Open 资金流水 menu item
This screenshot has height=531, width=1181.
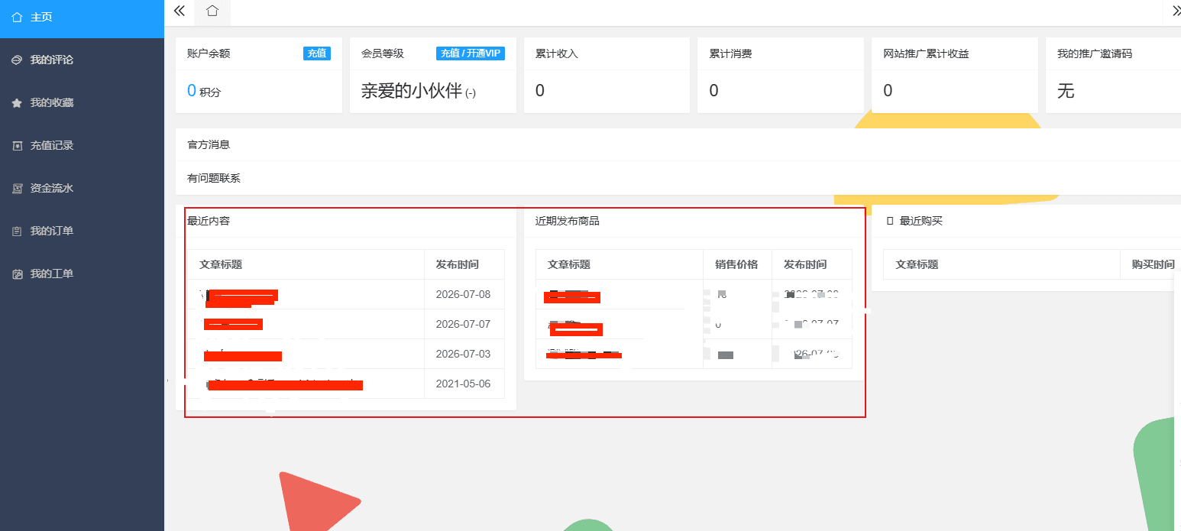click(x=82, y=188)
